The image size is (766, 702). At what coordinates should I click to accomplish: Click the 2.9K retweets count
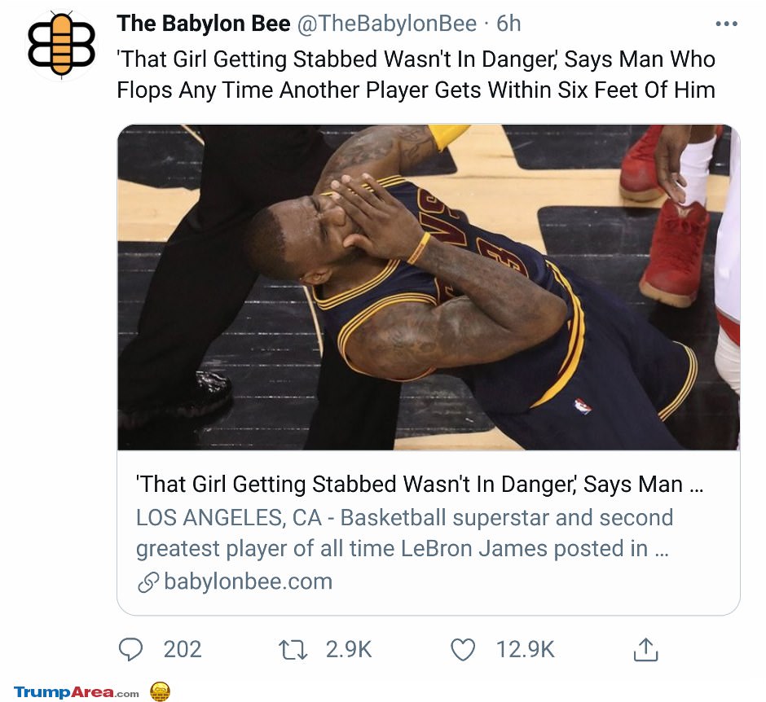coord(348,650)
